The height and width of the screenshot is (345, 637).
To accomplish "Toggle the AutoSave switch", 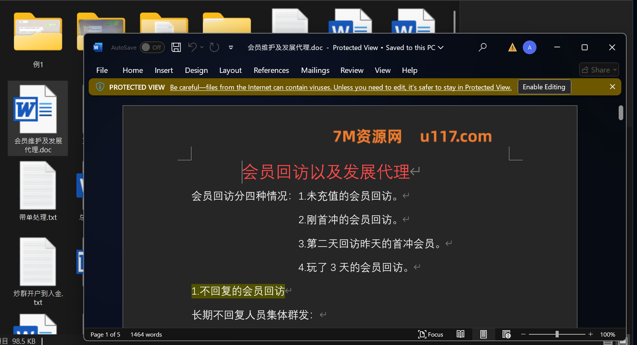I will coord(152,47).
